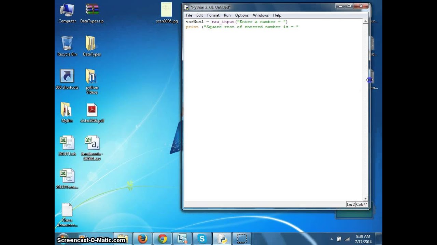Select the python Videos folder
Viewport: 437px width, 245px height.
click(x=92, y=82)
